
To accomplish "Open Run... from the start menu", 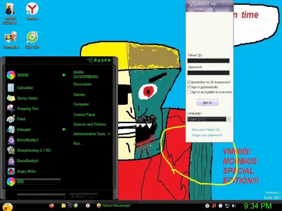I will click(x=78, y=143).
